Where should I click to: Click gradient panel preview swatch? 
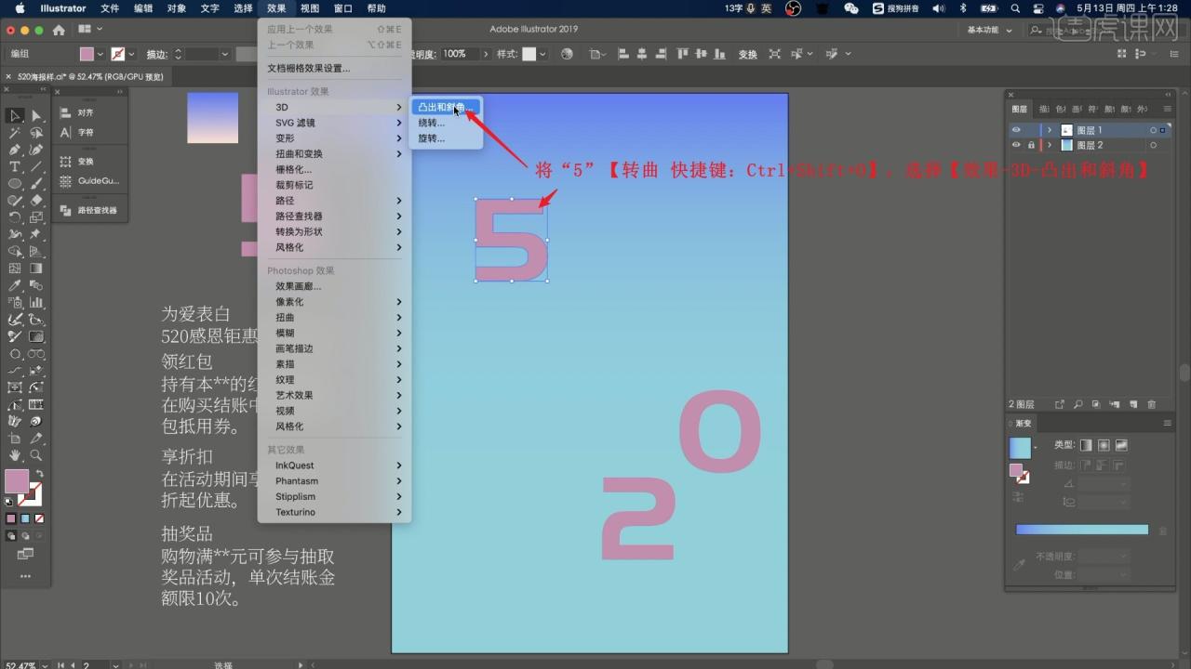pyautogui.click(x=1020, y=448)
